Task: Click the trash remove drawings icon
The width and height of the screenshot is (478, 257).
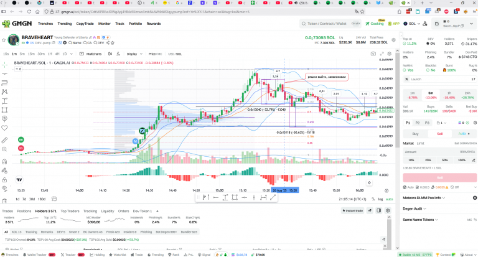Action: click(4, 201)
